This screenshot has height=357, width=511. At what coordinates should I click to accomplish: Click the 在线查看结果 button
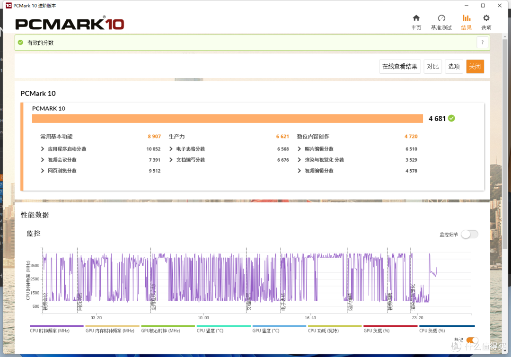(x=400, y=66)
